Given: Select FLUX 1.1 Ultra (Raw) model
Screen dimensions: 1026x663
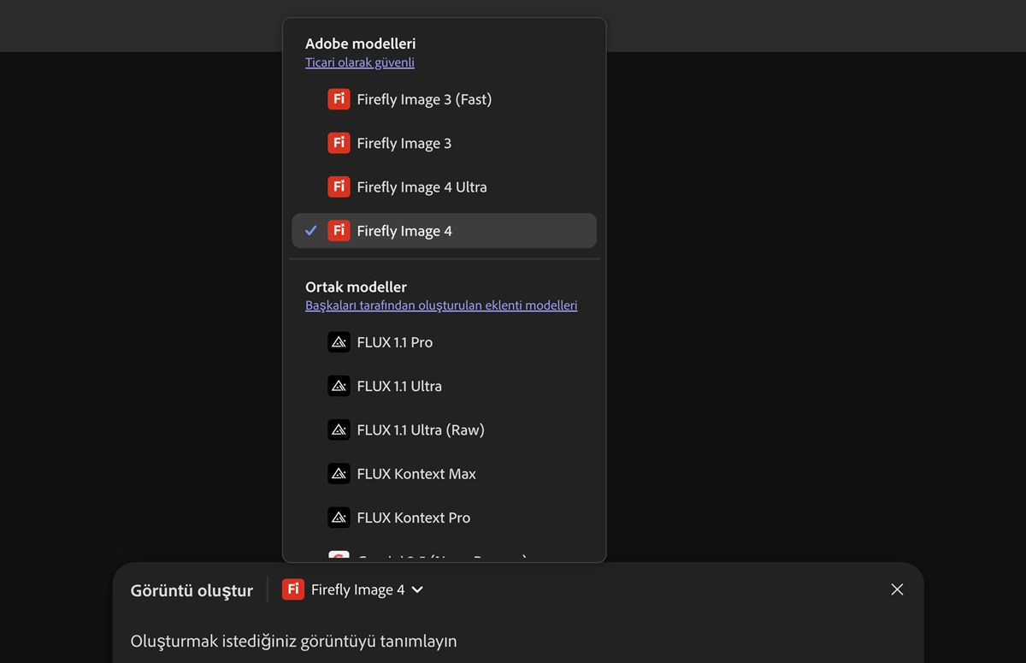Looking at the screenshot, I should point(421,429).
